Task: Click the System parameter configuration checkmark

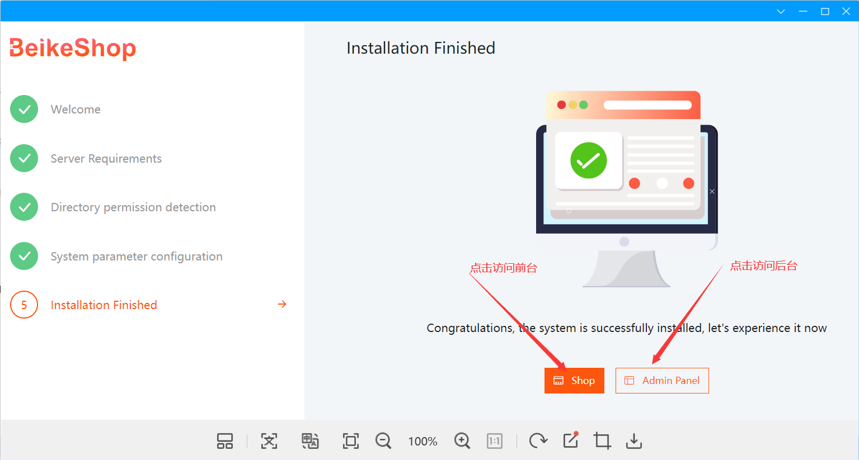Action: (x=24, y=256)
